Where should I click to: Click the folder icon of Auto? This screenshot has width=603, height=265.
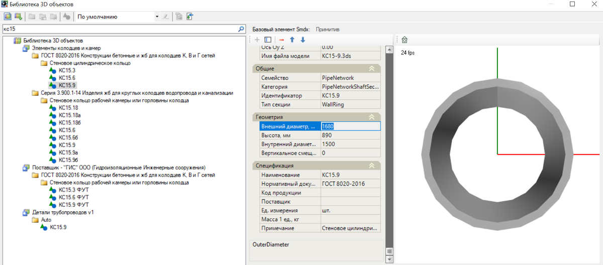pyautogui.click(x=35, y=220)
